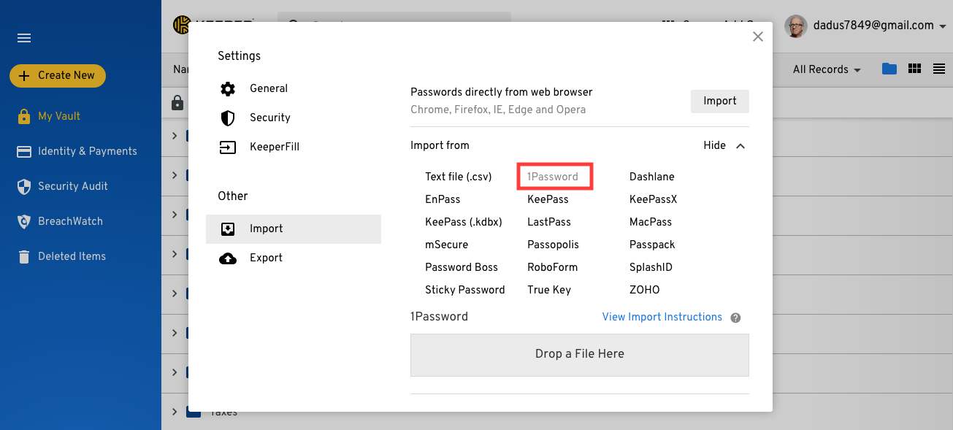This screenshot has width=953, height=430.
Task: Collapse the import list with Hide
Action: click(x=724, y=145)
